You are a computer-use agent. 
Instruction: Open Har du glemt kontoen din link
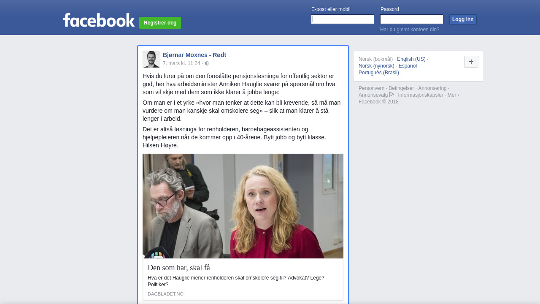(410, 30)
